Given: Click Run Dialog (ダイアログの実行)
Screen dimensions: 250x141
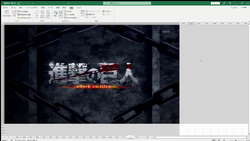Looking at the screenshot, I should pyautogui.click(x=71, y=18).
